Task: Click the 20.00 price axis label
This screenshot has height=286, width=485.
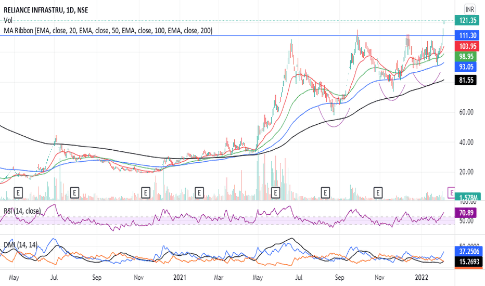Action: tap(466, 172)
